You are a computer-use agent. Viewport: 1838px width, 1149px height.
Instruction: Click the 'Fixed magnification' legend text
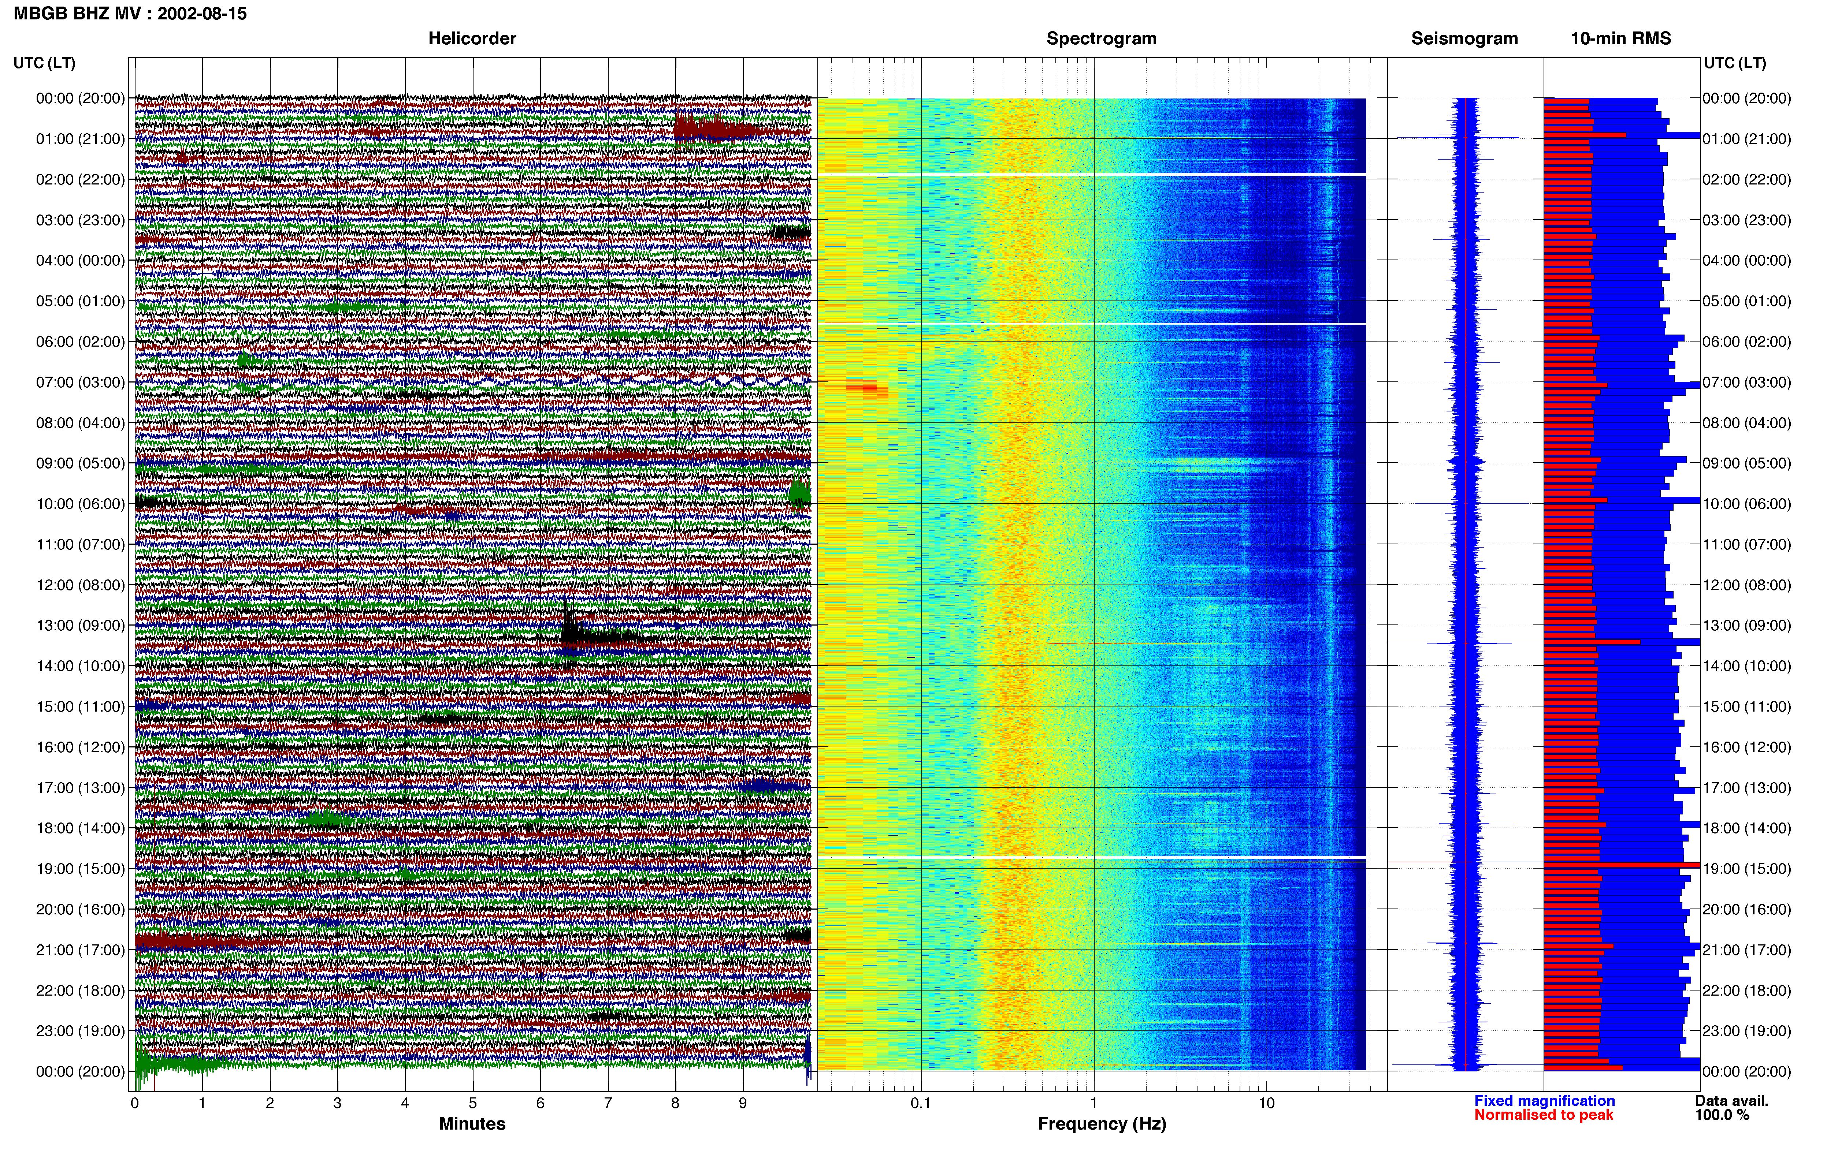pyautogui.click(x=1545, y=1100)
